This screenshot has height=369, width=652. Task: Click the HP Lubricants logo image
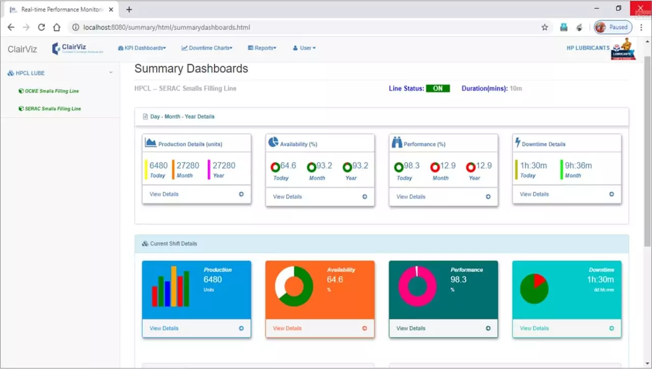(623, 49)
